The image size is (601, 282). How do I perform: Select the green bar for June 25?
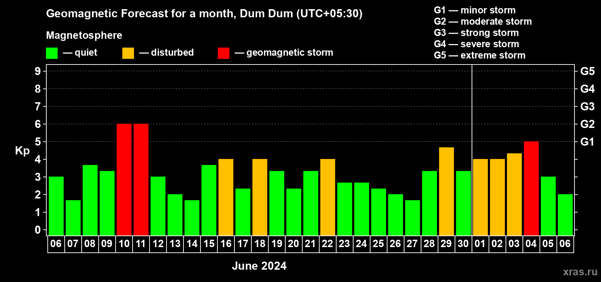379,212
